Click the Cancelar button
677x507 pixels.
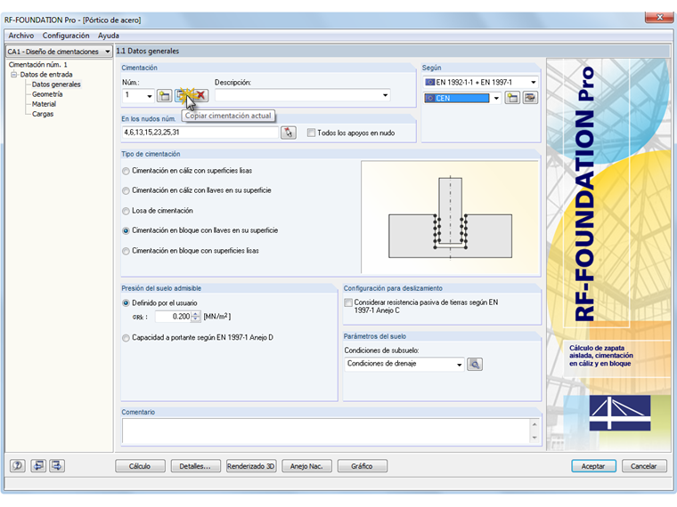(644, 466)
